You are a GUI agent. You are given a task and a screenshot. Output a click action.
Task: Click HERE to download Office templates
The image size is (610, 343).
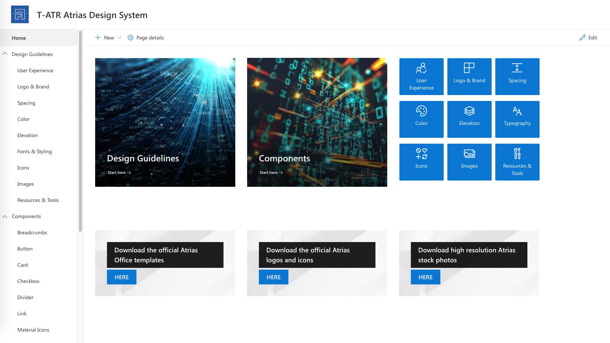(121, 277)
